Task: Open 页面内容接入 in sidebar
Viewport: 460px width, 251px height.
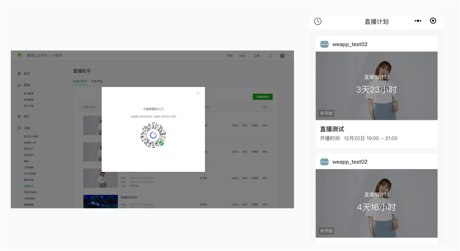Action: tap(31, 192)
